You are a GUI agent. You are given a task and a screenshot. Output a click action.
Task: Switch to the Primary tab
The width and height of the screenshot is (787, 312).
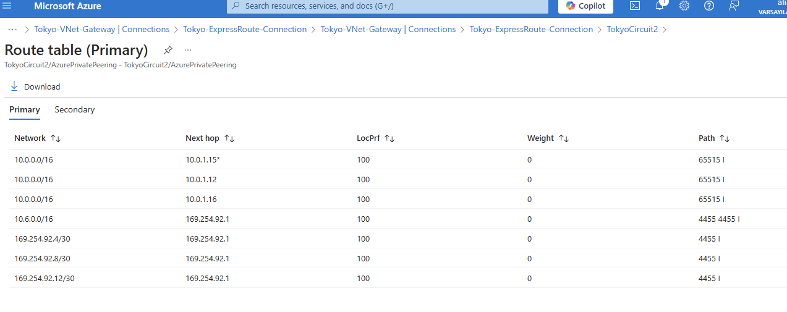tap(25, 109)
